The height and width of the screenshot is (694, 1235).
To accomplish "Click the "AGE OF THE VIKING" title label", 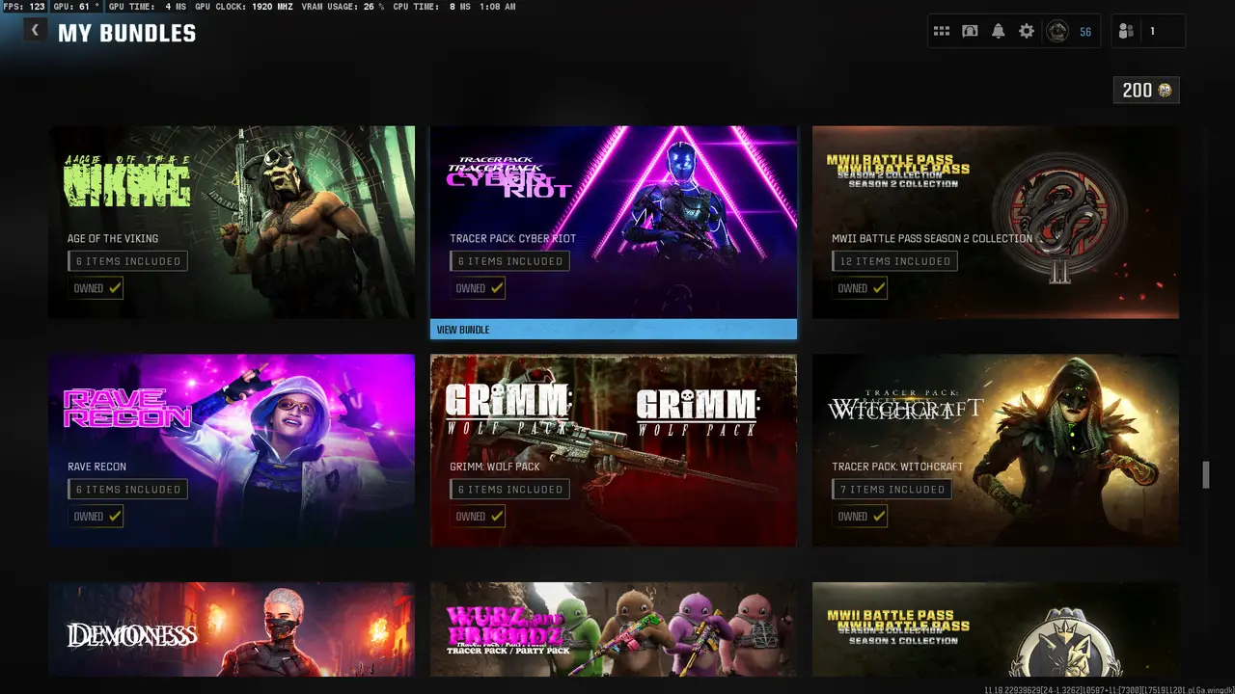I will click(113, 238).
